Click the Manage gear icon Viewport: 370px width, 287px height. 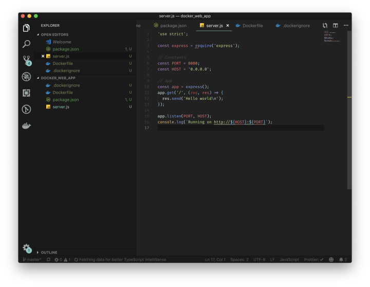26,248
